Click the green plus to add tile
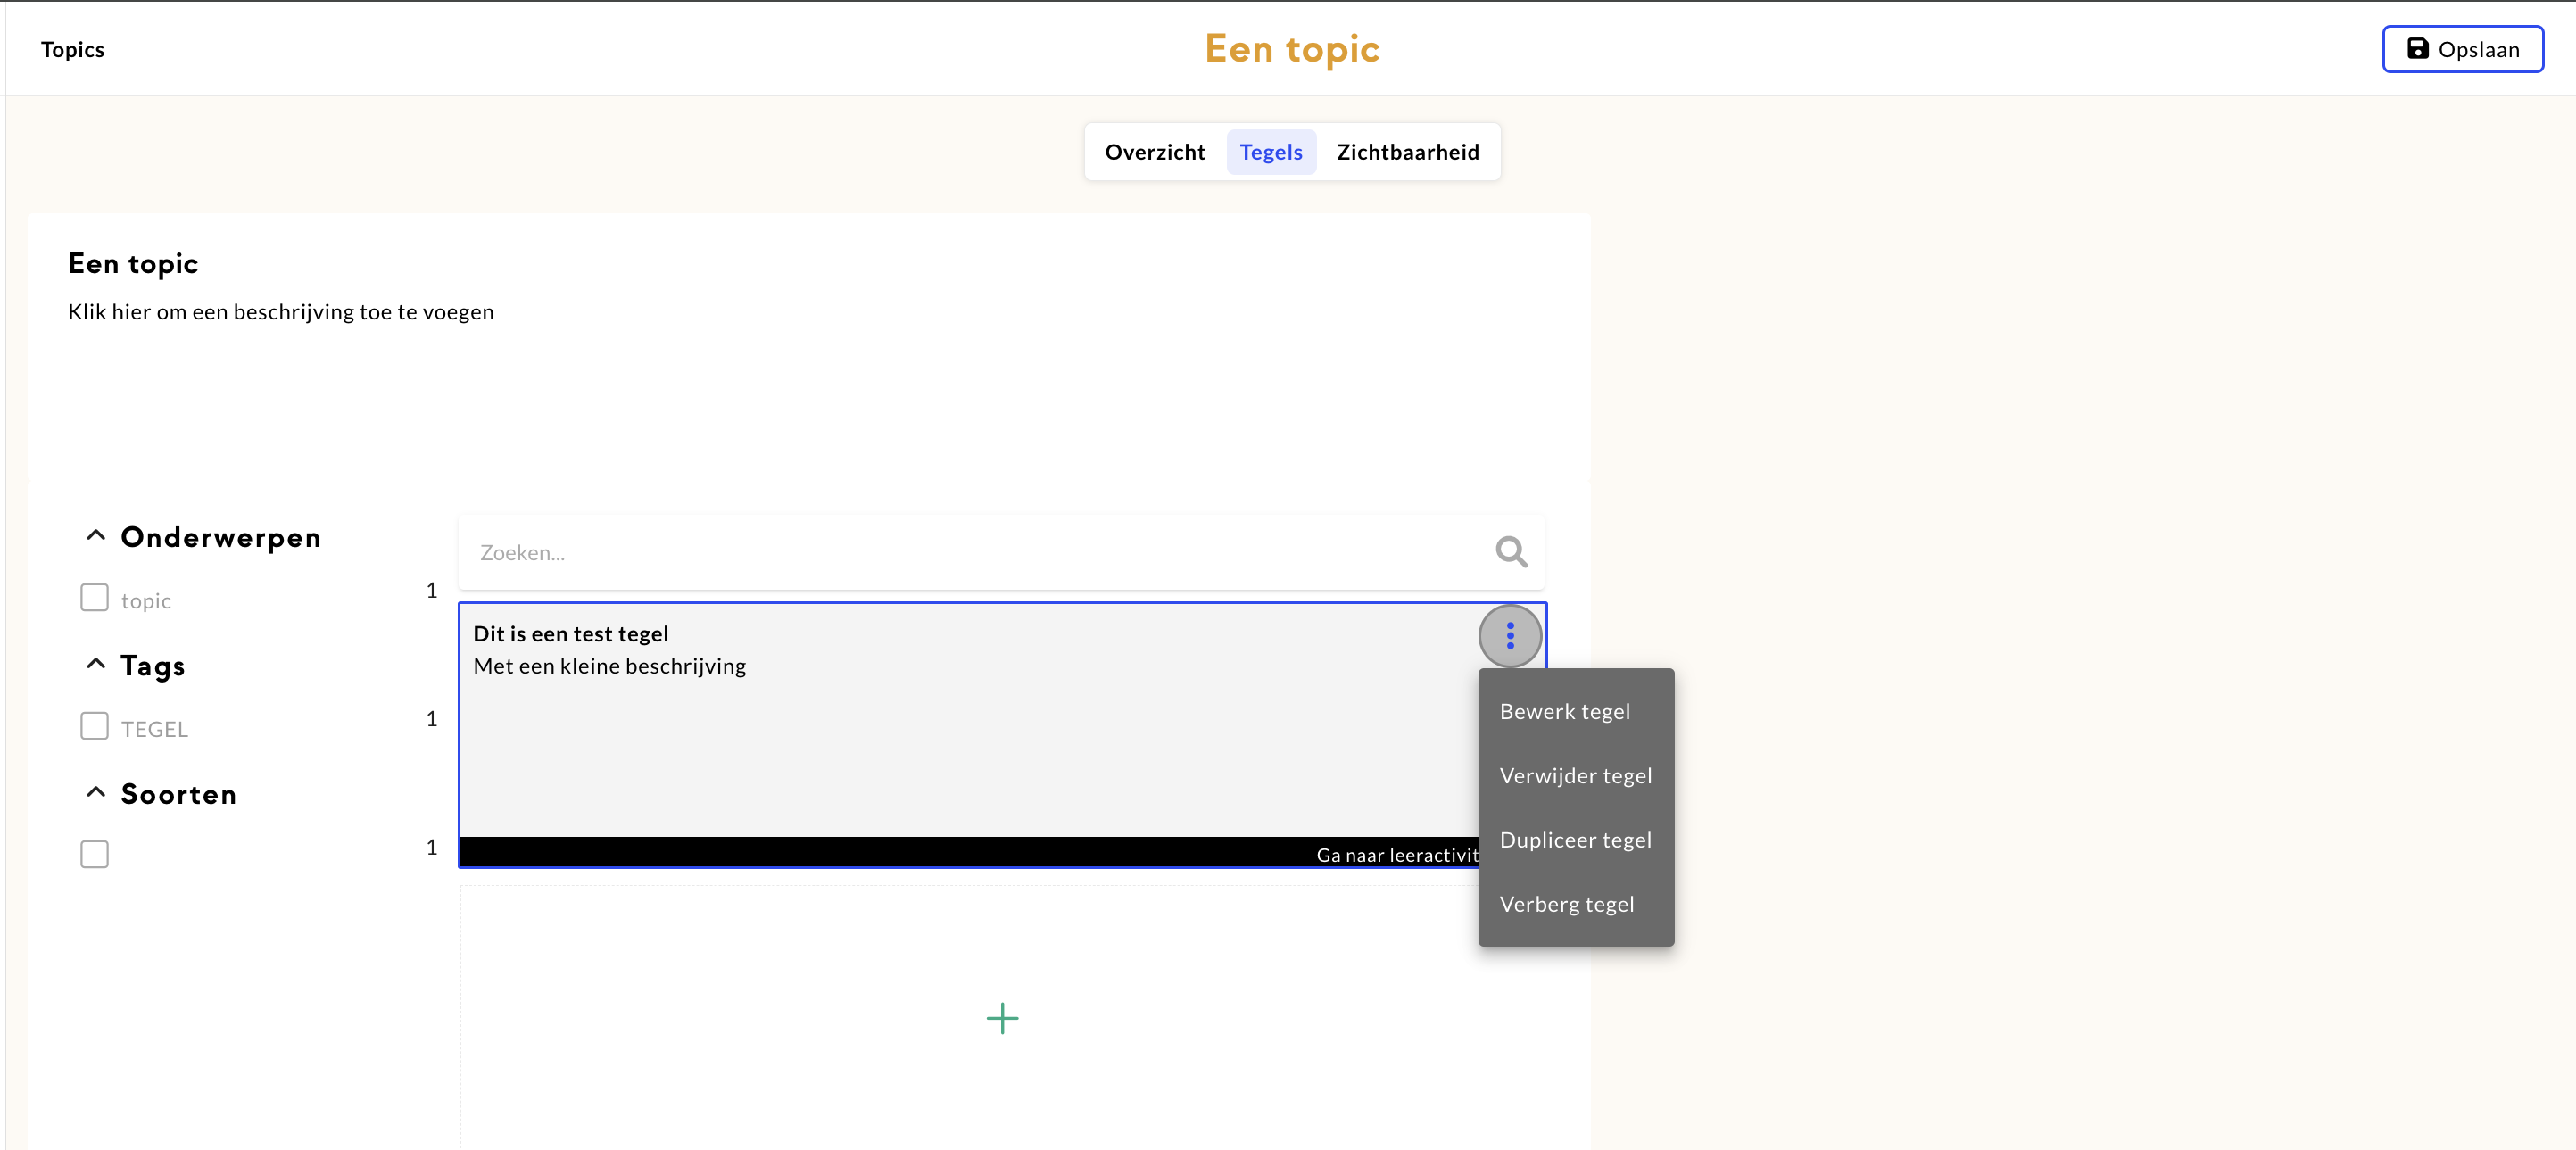This screenshot has width=2576, height=1150. [x=1001, y=1018]
